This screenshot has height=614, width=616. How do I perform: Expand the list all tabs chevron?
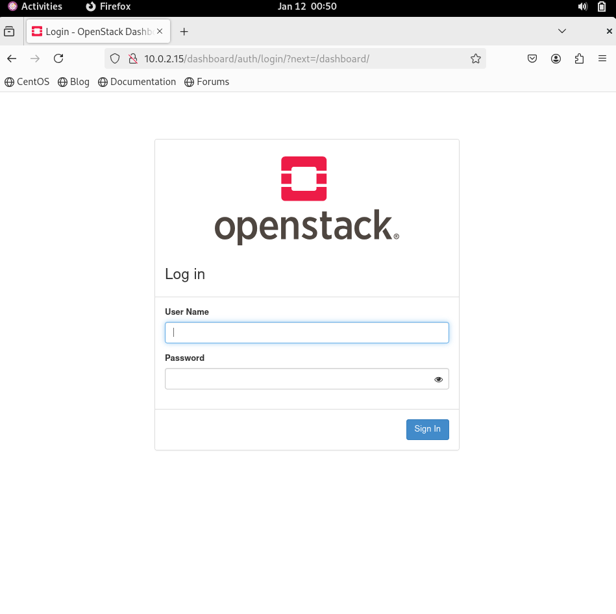562,31
